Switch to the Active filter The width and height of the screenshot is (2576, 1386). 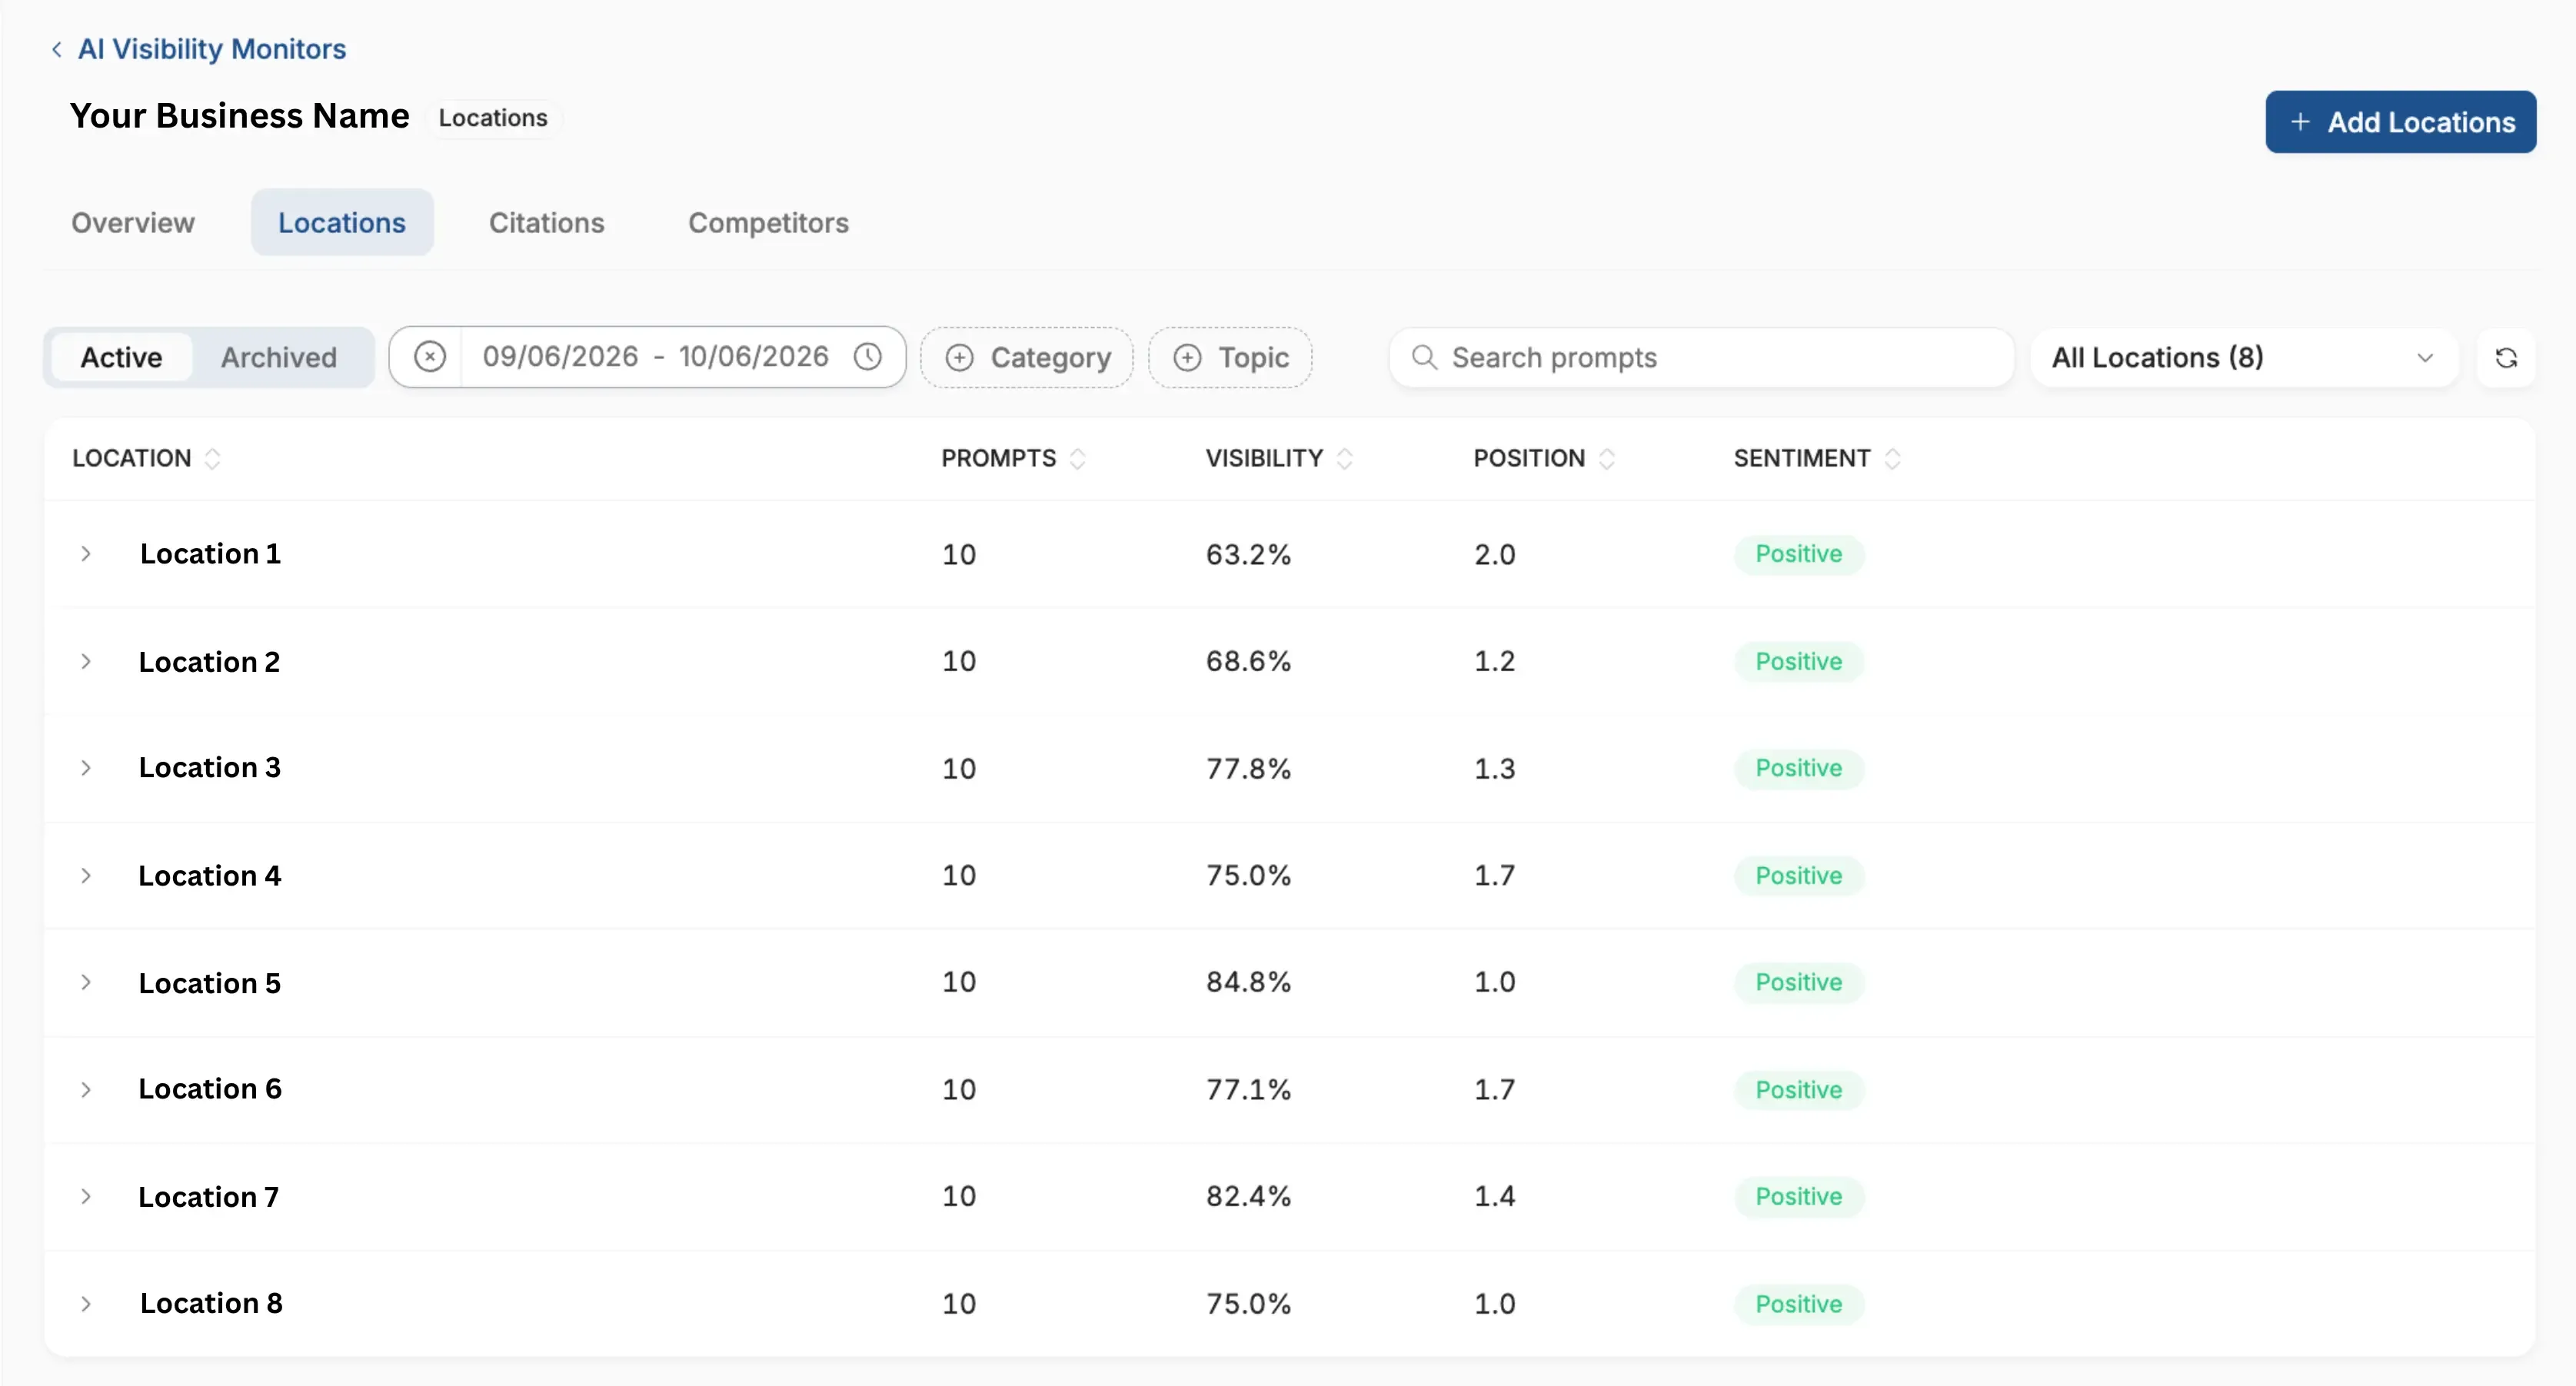point(121,358)
